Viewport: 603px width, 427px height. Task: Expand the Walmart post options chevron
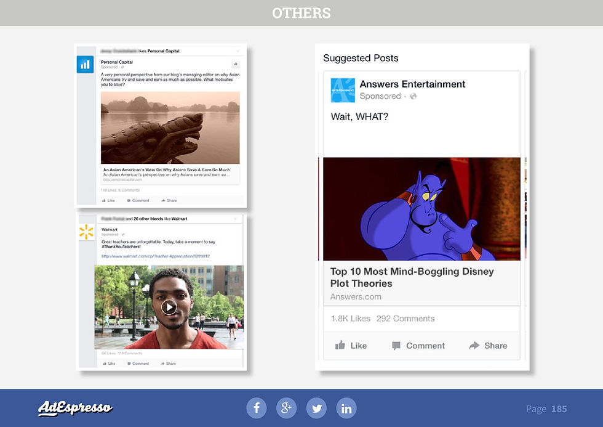point(235,219)
